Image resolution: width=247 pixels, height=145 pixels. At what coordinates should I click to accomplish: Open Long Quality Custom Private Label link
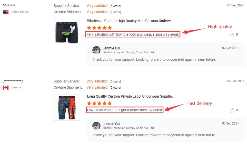[131, 96]
